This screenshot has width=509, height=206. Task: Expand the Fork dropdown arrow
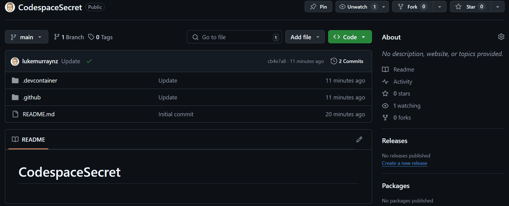pos(439,7)
